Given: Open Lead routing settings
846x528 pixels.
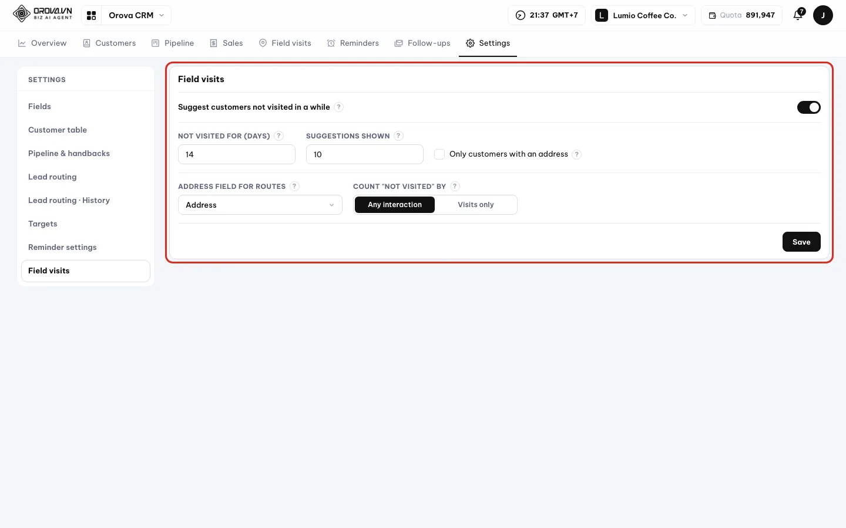Looking at the screenshot, I should click(86, 177).
